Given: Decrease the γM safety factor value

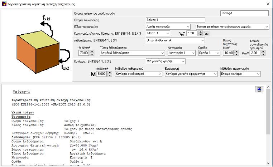Looking at the screenshot, I should [x=201, y=35].
